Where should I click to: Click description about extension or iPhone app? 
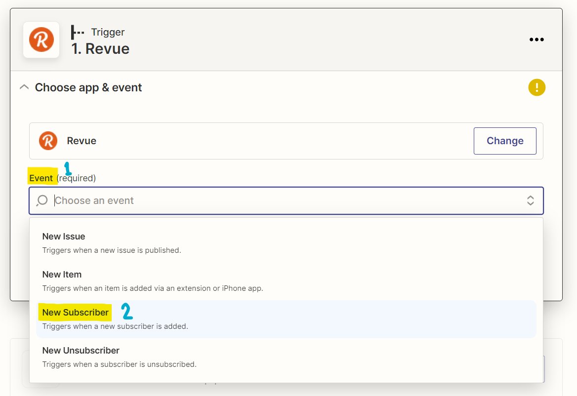click(x=153, y=288)
